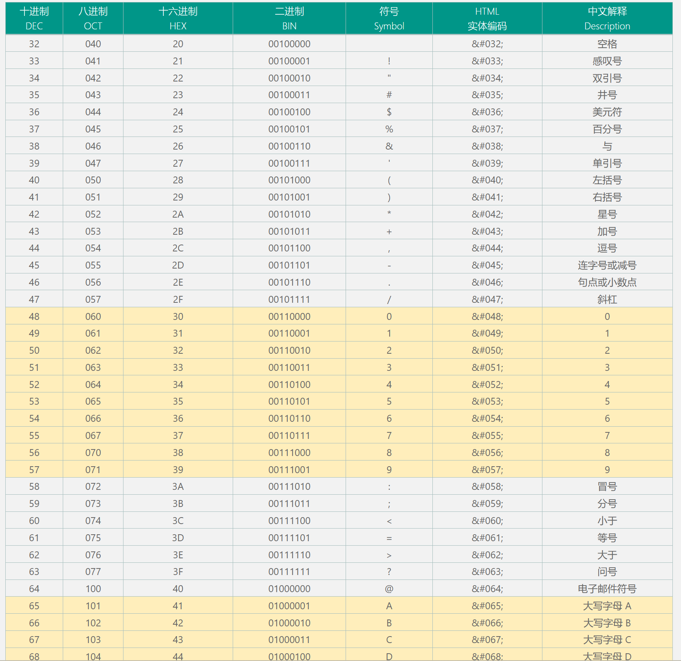Click the '大写字母 C' description cell

point(607,639)
